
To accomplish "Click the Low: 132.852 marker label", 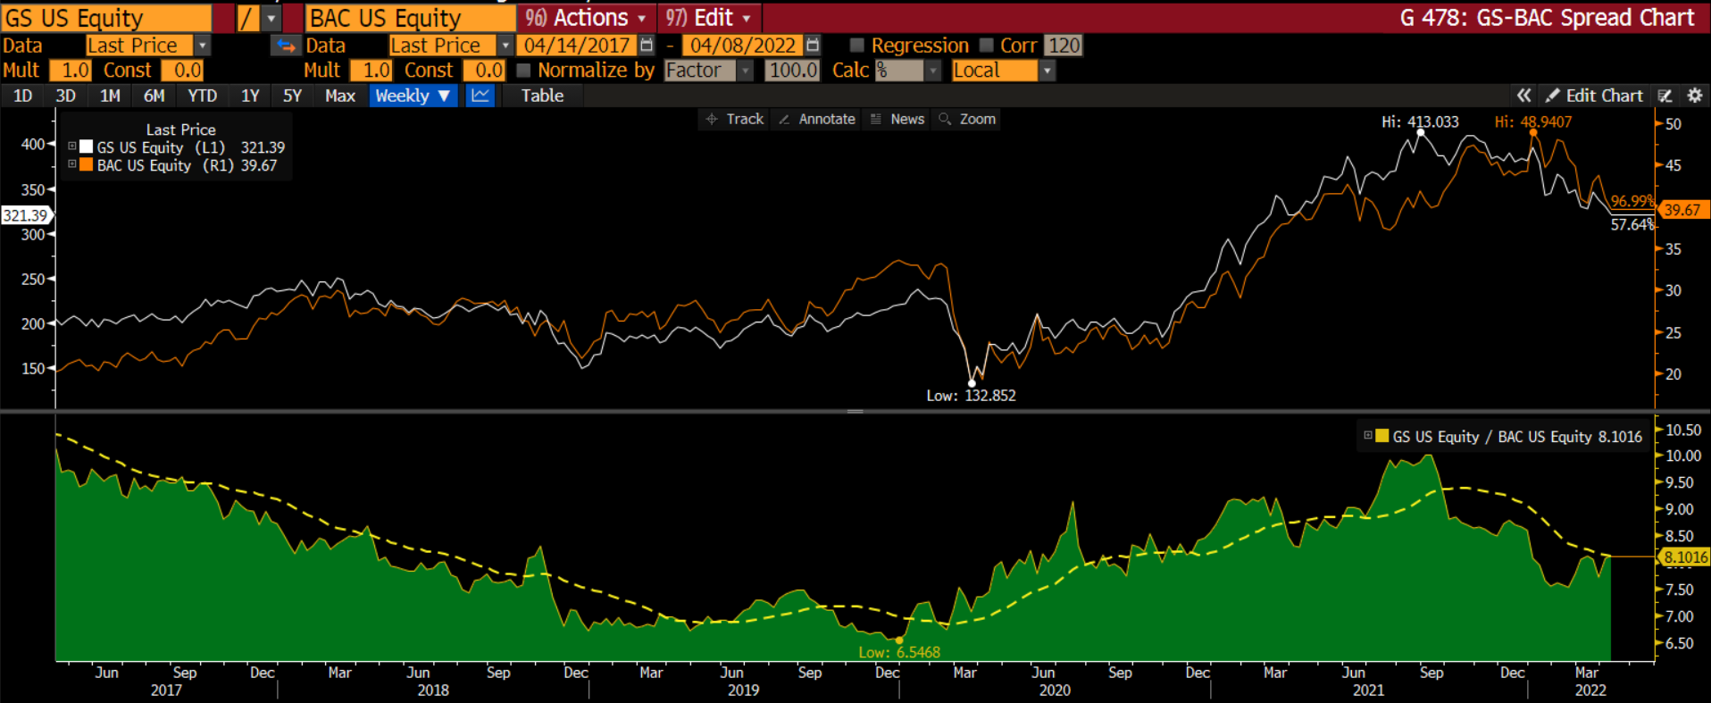I will pos(971,396).
